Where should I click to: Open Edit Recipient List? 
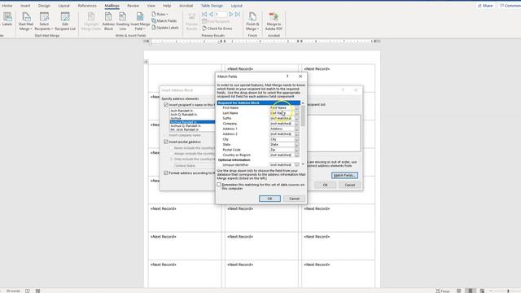(x=65, y=21)
